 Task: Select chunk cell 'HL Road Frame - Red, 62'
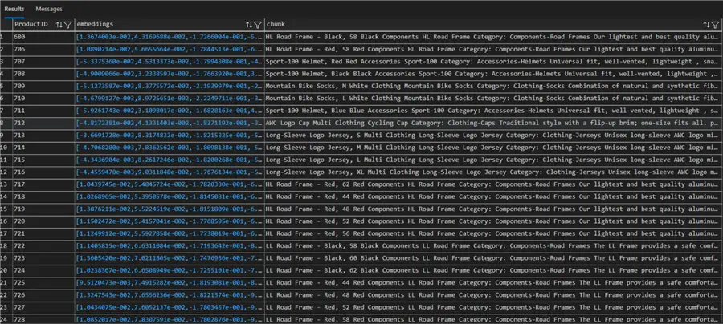point(492,184)
